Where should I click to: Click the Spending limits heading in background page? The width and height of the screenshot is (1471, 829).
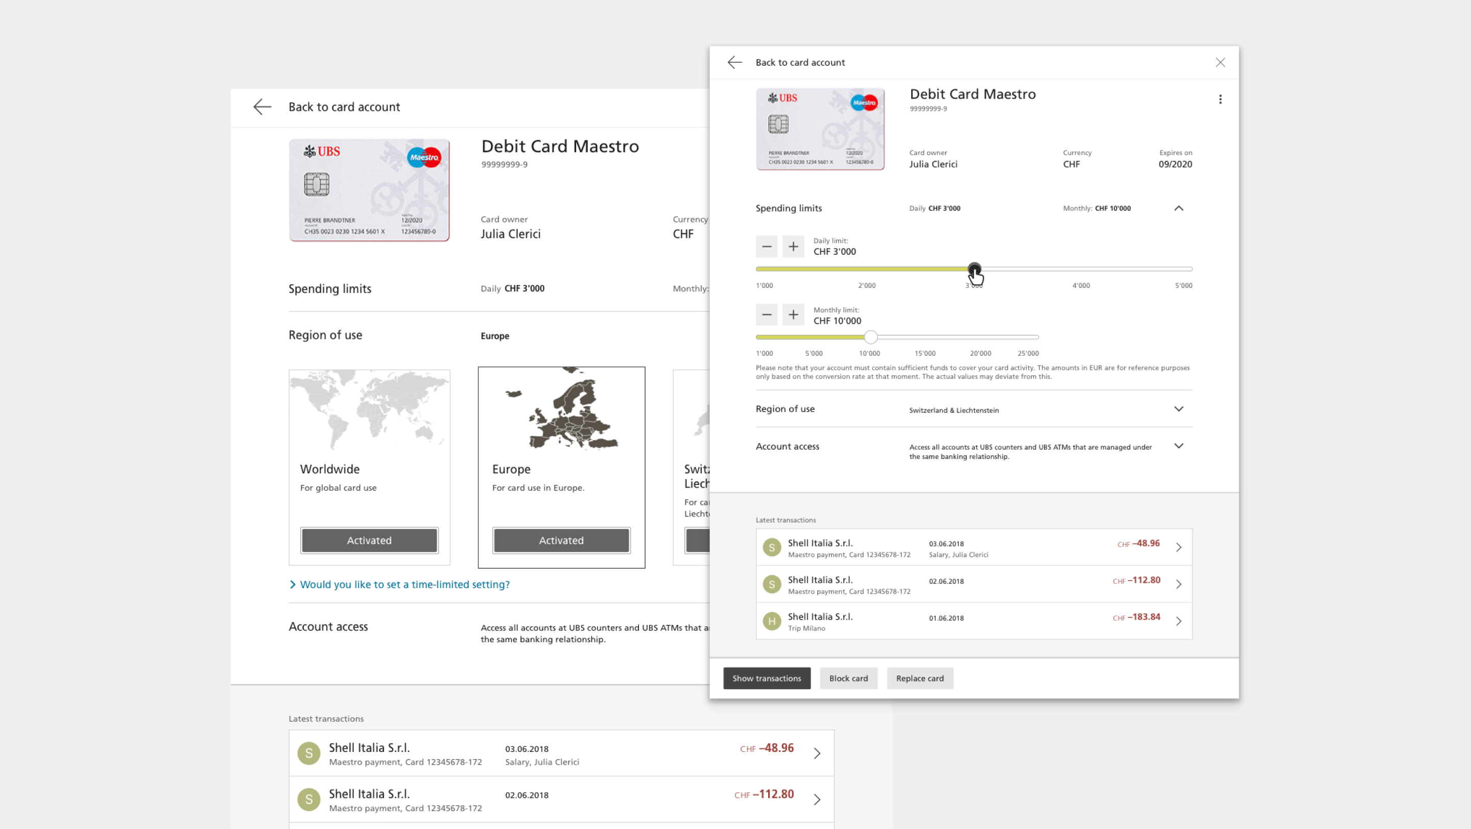point(329,289)
